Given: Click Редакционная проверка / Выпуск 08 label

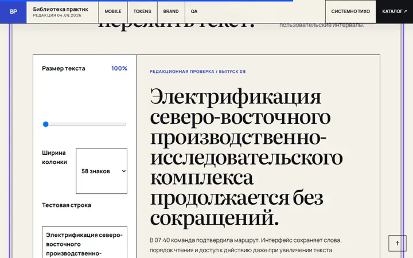Looking at the screenshot, I should (x=197, y=71).
